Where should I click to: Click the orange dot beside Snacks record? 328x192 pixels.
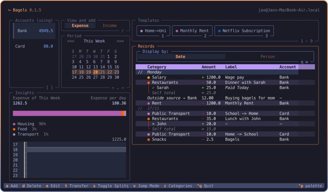coord(148,139)
